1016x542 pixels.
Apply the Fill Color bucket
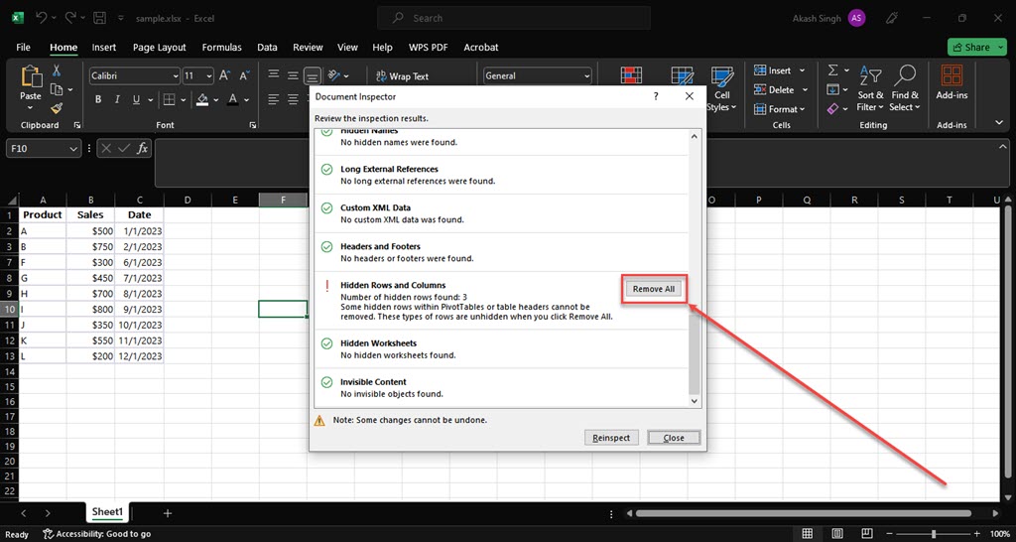coord(202,99)
